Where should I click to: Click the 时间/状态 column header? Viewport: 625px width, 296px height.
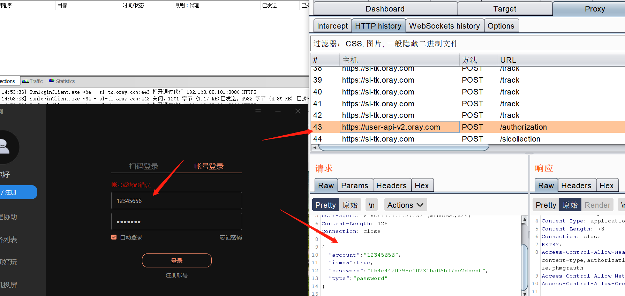(x=146, y=5)
